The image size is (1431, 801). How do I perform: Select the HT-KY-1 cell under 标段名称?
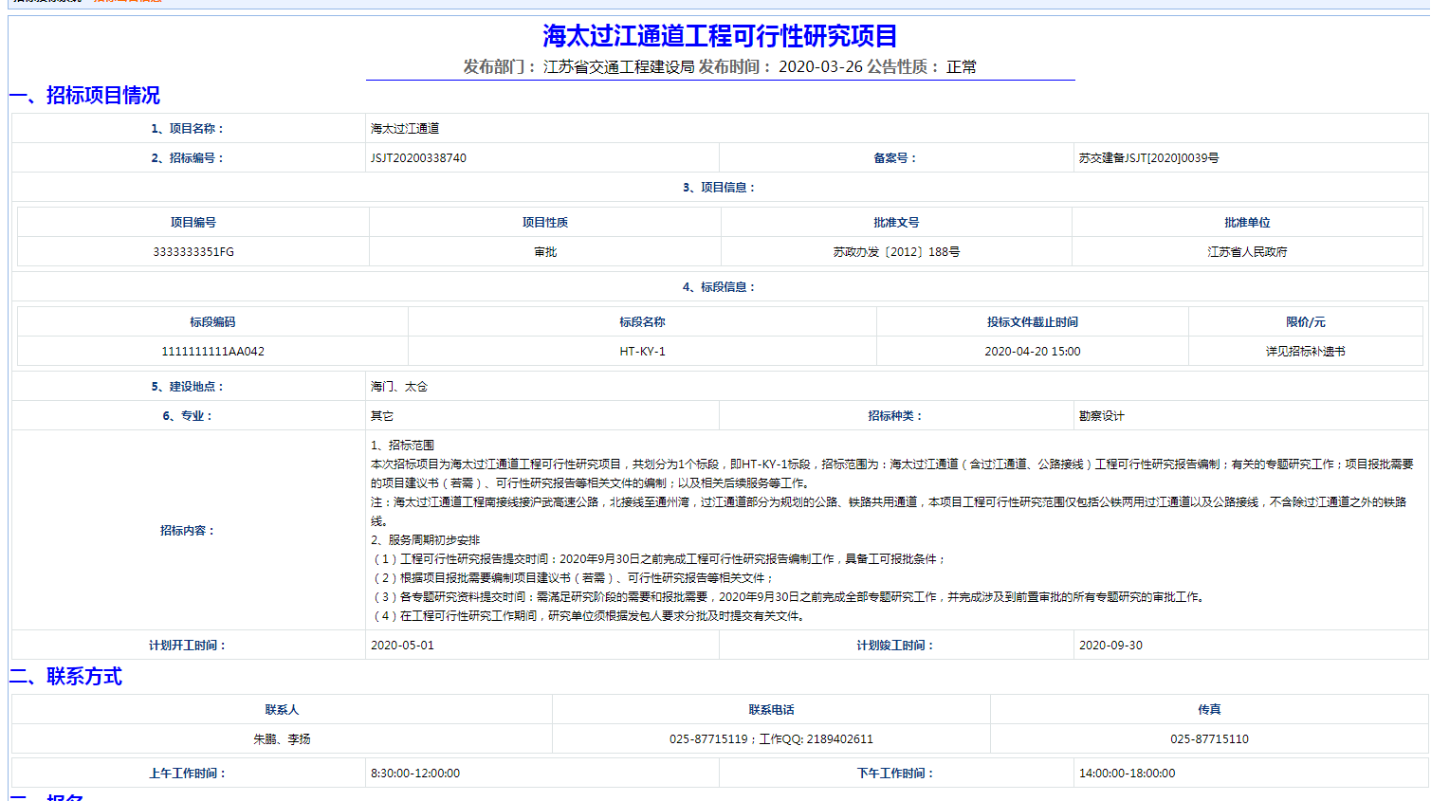[x=642, y=352]
